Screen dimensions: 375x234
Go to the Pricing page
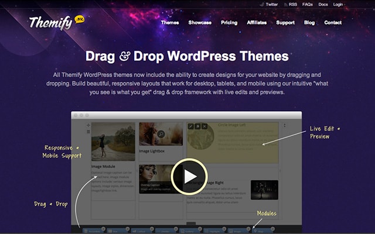[x=229, y=23]
